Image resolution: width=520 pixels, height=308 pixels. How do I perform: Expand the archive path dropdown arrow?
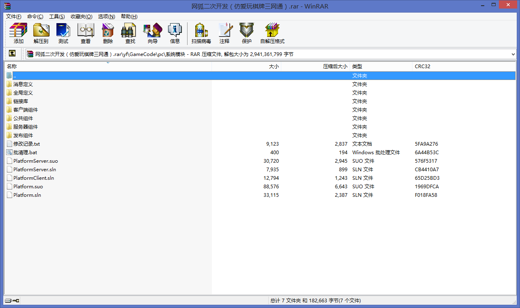click(514, 54)
